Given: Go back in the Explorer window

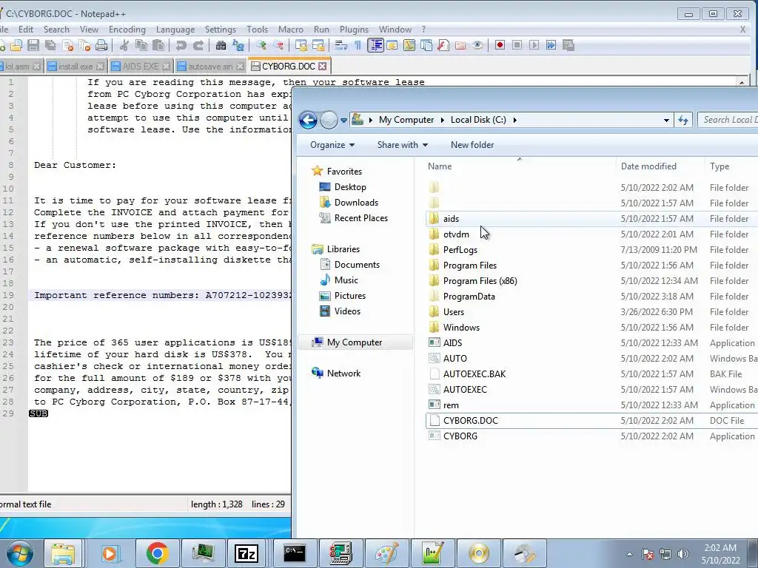Looking at the screenshot, I should [308, 120].
